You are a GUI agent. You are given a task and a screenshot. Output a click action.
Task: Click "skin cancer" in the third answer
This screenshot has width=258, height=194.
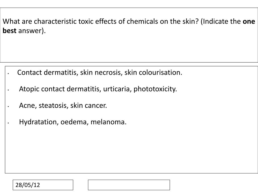[x=89, y=106]
